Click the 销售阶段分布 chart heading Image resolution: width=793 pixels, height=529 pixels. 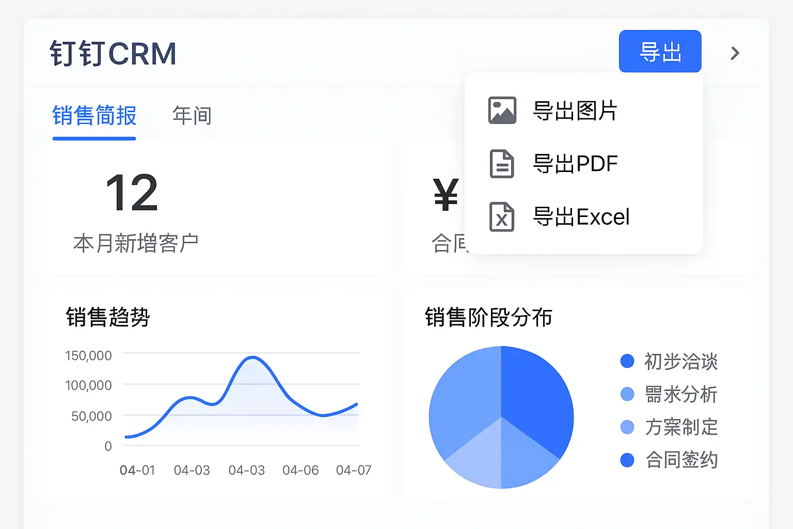[488, 317]
